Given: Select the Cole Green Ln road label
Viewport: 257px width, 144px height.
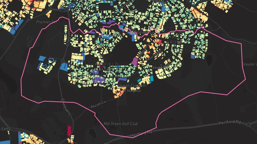Looking at the screenshot, I should [142, 31].
